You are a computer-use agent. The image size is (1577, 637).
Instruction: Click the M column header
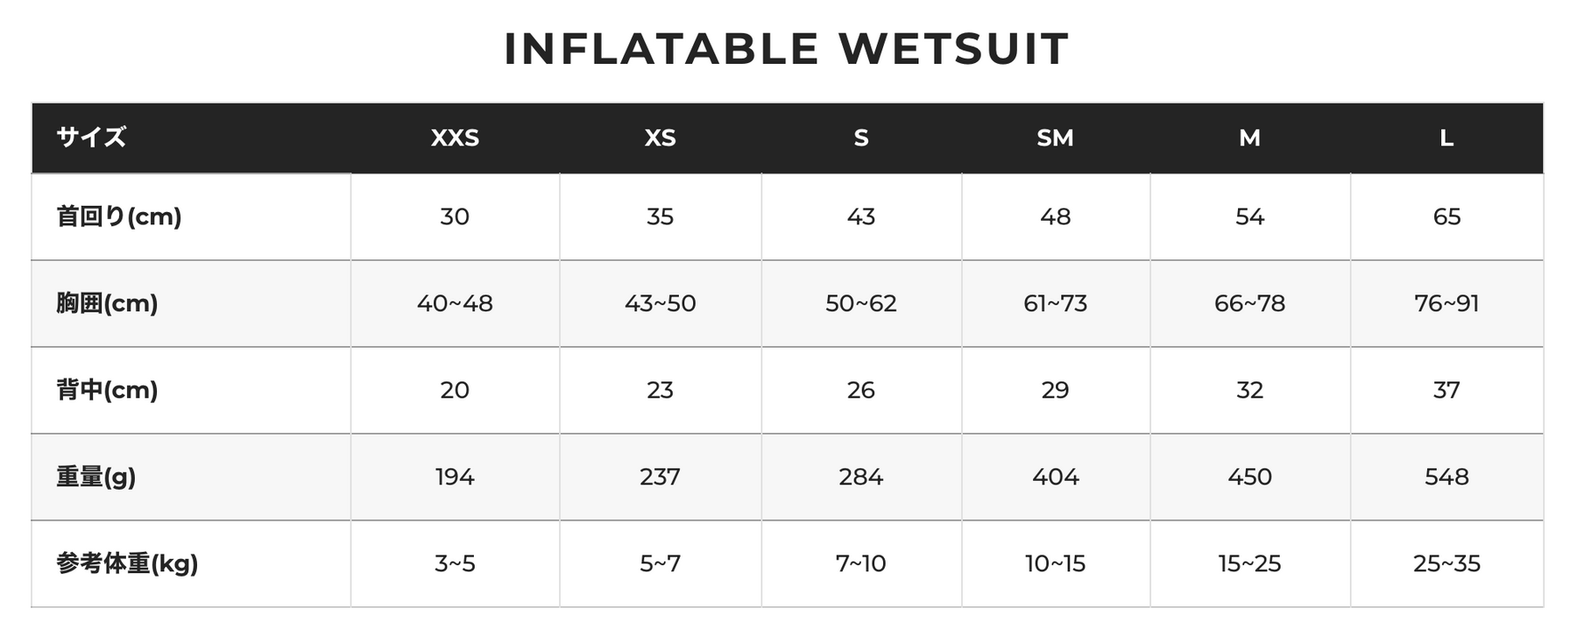[x=1249, y=138]
